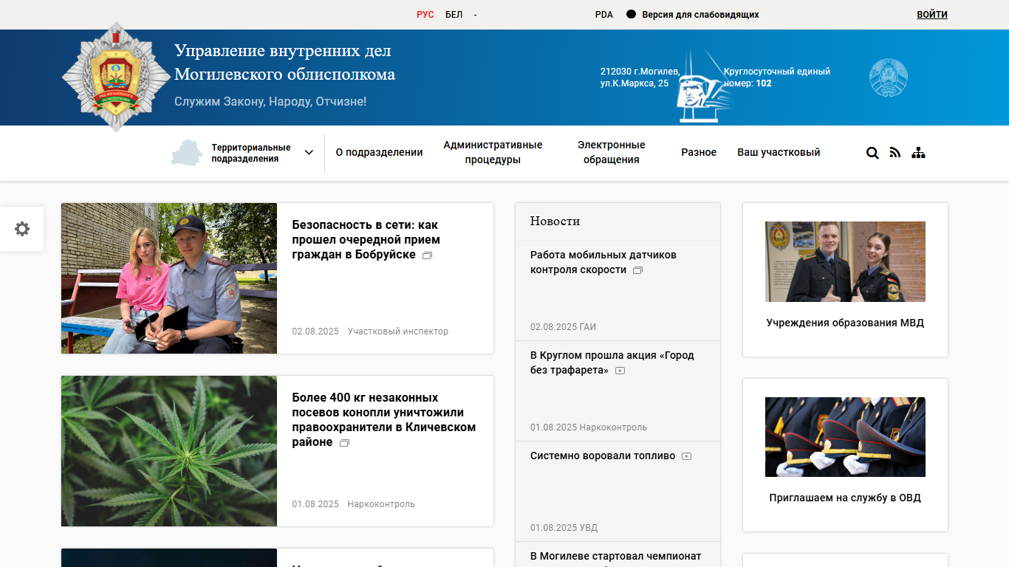Click the «01.08.2025 УВД» news date line

[564, 528]
